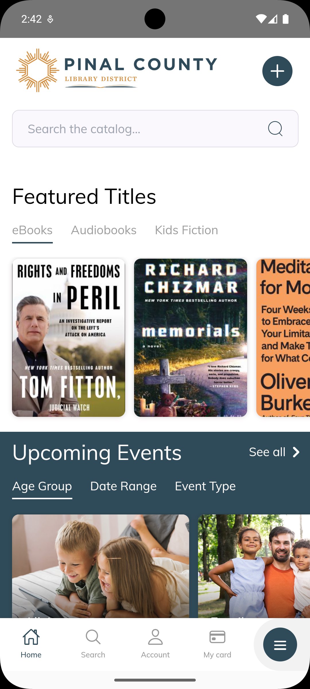Filter events by Event Type
Screen dimensions: 310x689
(205, 486)
